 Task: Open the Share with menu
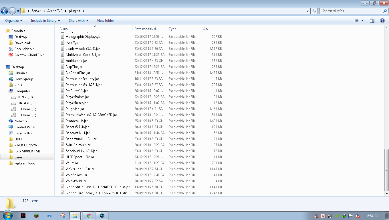79,21
